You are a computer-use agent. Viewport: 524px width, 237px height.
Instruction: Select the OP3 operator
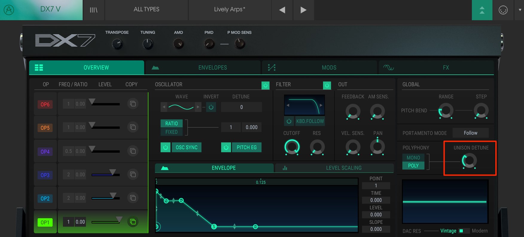45,175
